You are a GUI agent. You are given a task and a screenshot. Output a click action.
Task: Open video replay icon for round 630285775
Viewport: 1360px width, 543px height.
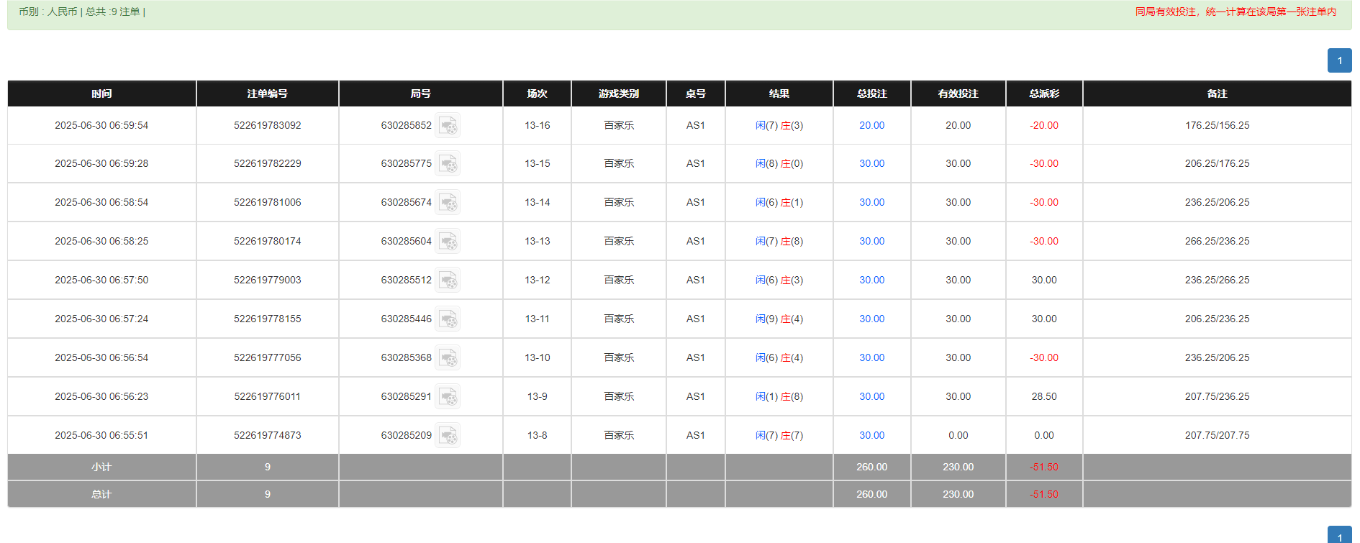[x=448, y=164]
